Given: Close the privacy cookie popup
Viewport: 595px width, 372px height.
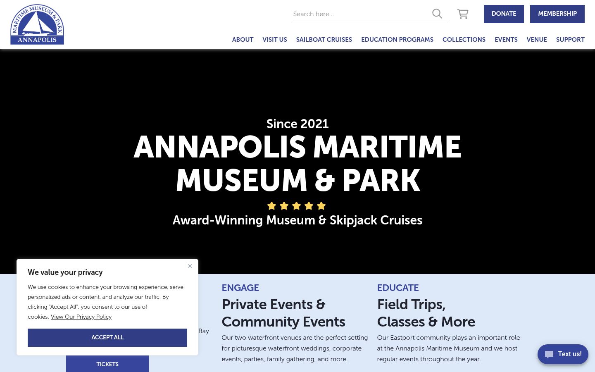Looking at the screenshot, I should click(x=190, y=266).
